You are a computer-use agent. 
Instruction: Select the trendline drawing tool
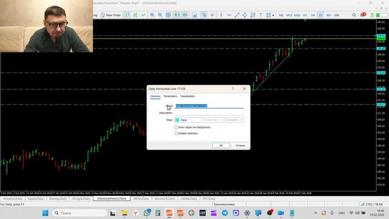tap(237, 15)
